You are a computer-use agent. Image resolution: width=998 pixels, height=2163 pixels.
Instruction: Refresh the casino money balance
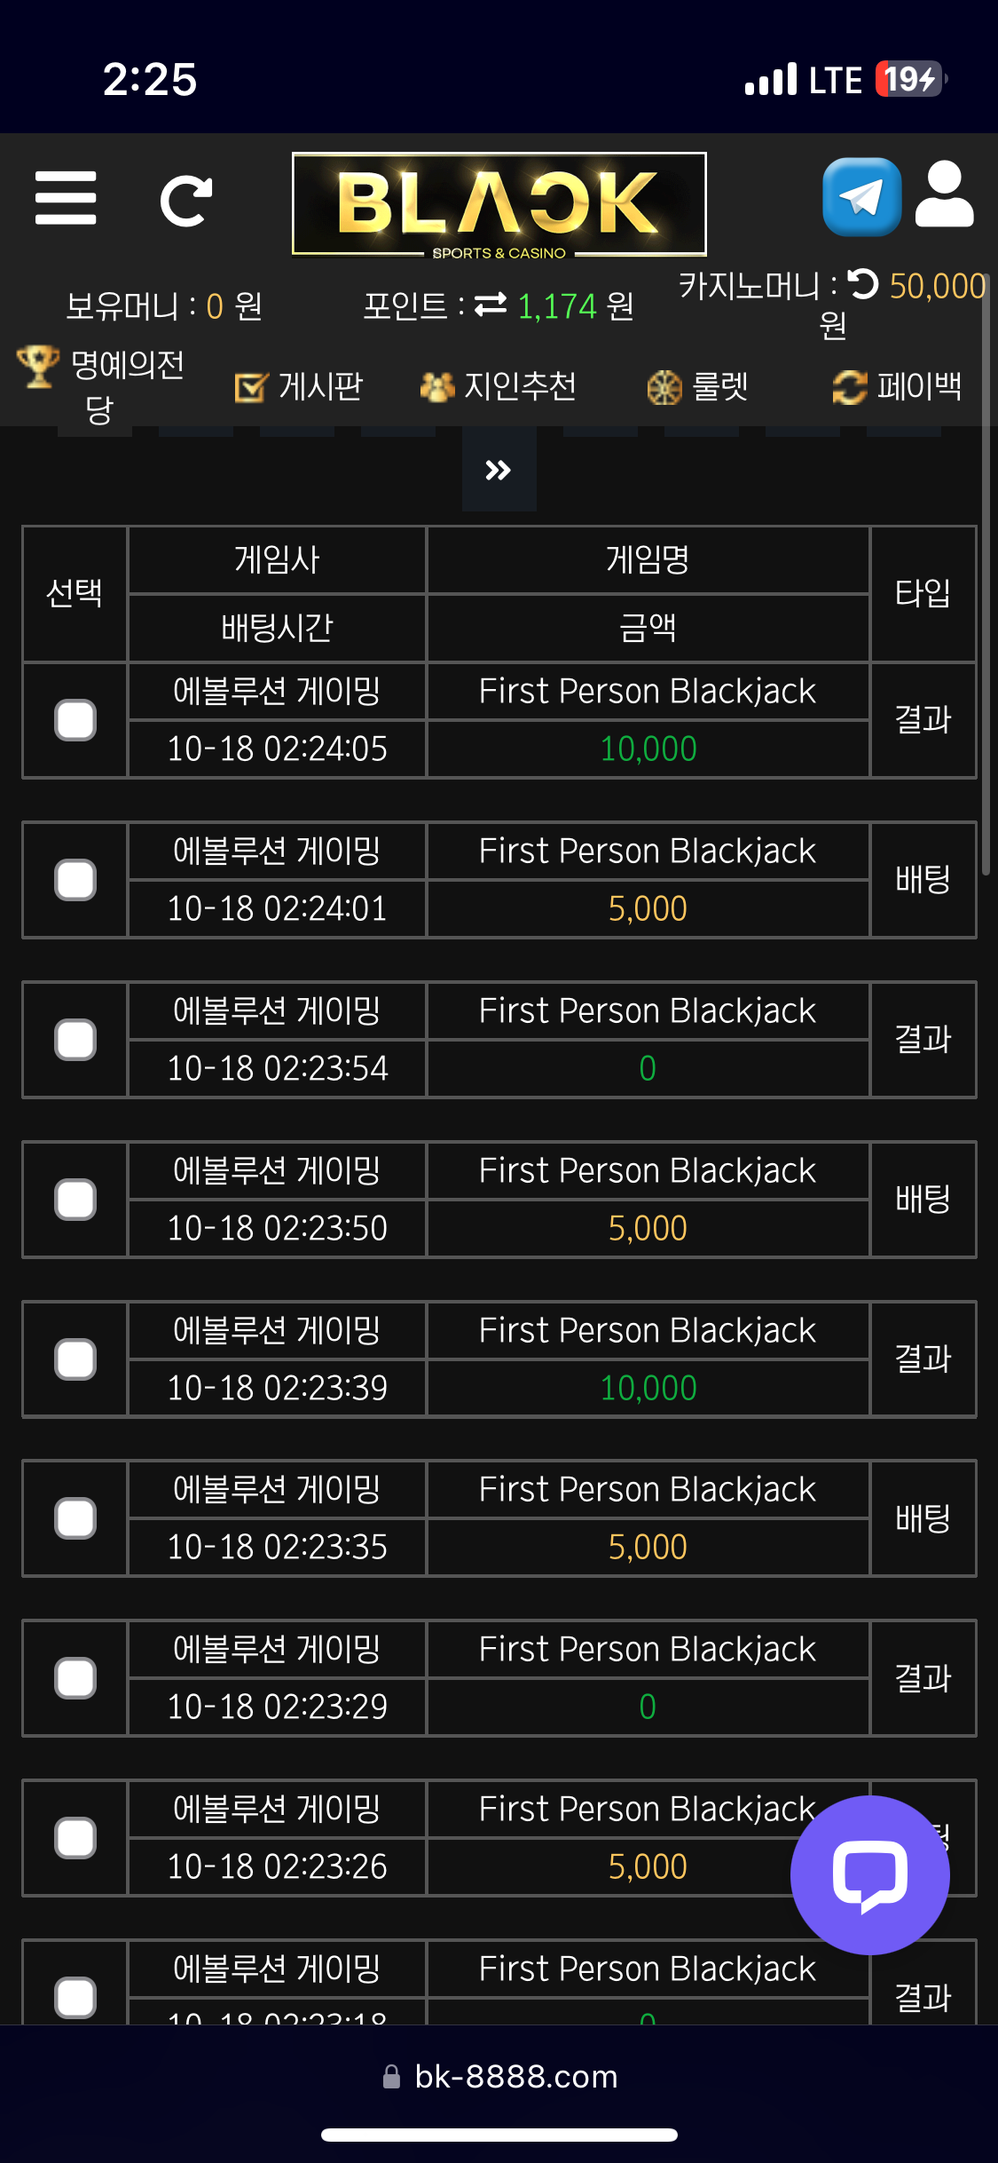click(862, 284)
